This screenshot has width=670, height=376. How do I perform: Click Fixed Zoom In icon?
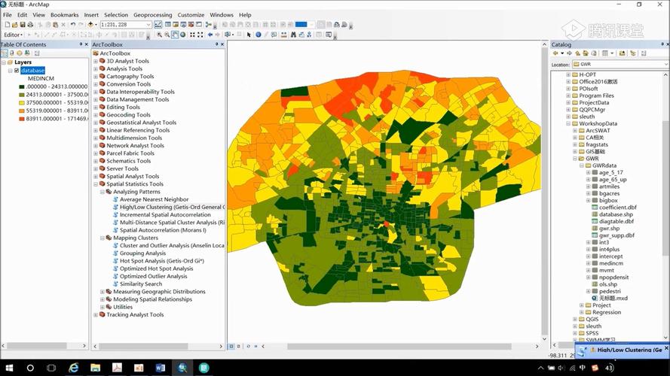click(x=192, y=35)
